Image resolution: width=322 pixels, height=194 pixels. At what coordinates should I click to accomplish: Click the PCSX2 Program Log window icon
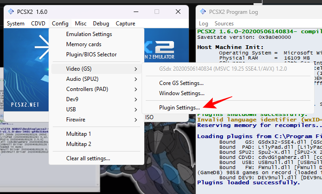coord(203,12)
